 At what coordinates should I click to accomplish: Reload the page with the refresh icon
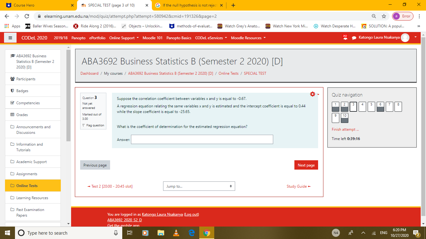[x=27, y=16]
